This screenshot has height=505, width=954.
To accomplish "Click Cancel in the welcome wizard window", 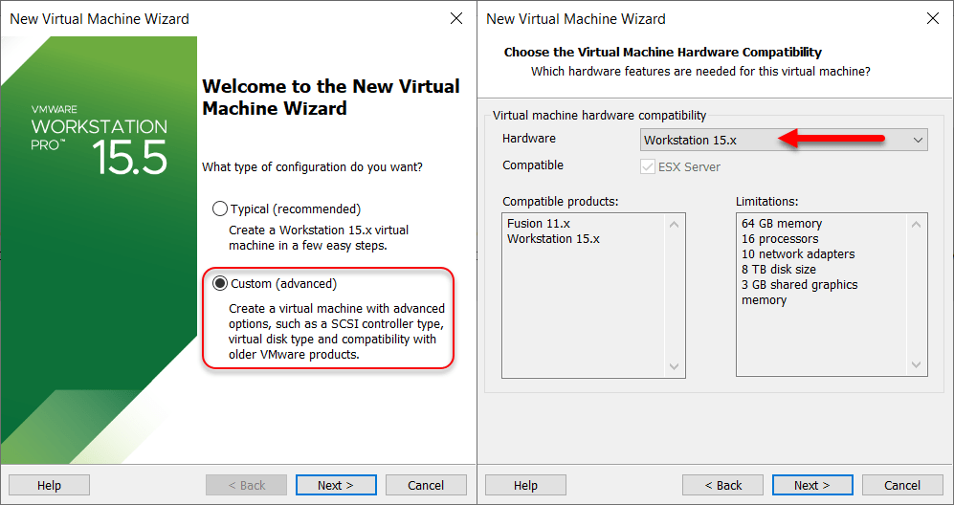I will coord(426,485).
